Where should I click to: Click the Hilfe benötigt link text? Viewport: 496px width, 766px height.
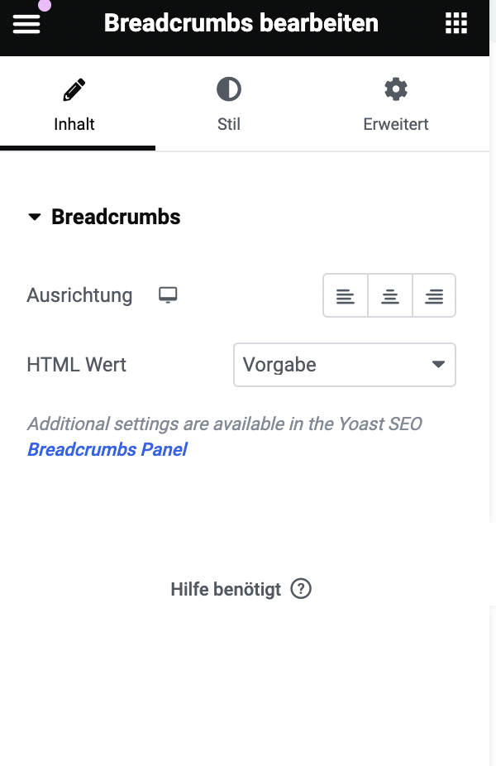point(226,589)
